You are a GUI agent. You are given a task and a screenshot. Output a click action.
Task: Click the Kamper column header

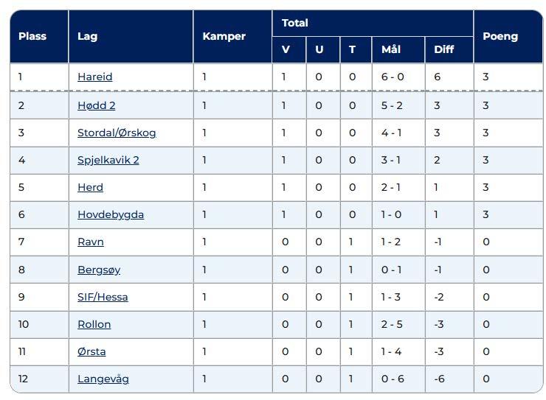click(224, 36)
